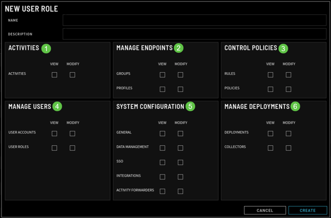The width and height of the screenshot is (331, 218).
Task: Click the Manage Users section heading
Action: coord(30,106)
